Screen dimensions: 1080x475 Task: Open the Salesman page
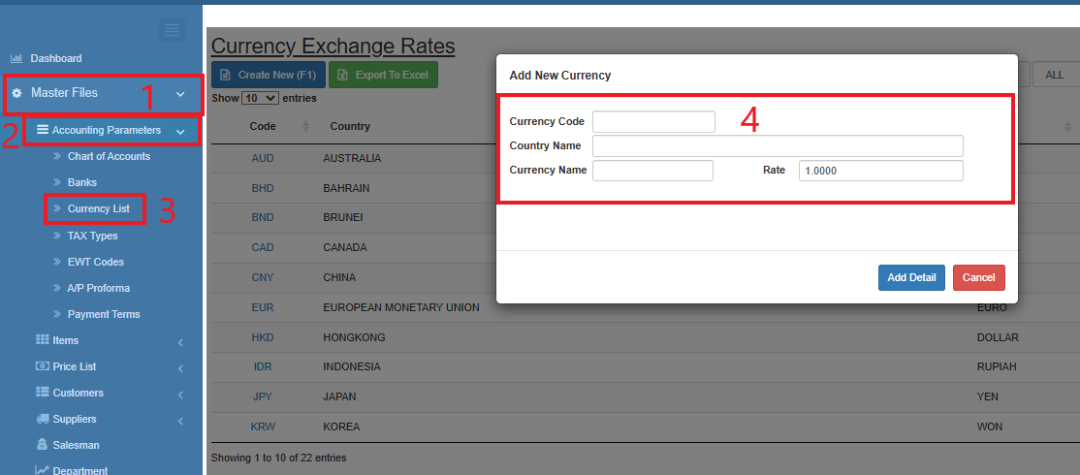[76, 445]
